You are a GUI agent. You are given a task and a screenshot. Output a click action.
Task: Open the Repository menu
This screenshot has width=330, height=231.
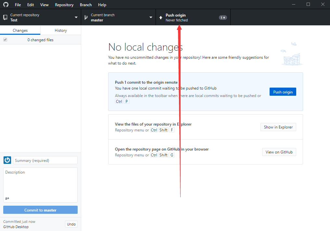(64, 5)
